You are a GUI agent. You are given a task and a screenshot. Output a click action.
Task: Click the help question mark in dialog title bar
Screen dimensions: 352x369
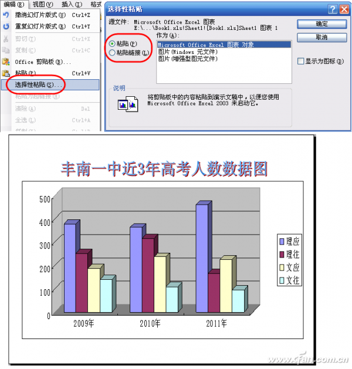tap(333, 9)
